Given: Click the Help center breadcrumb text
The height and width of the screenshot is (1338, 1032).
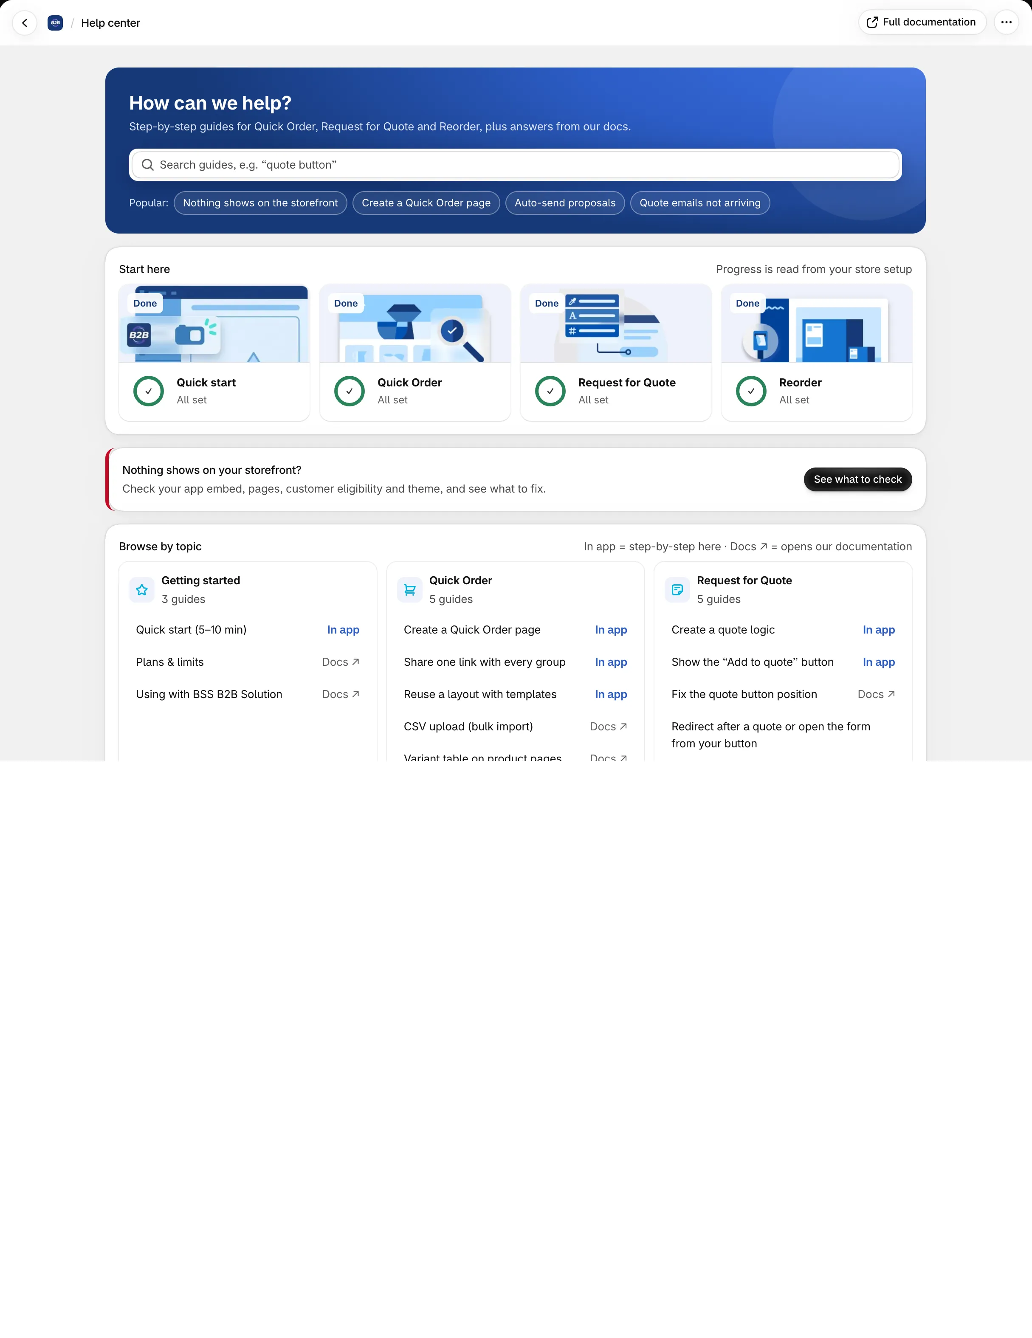Looking at the screenshot, I should point(110,23).
